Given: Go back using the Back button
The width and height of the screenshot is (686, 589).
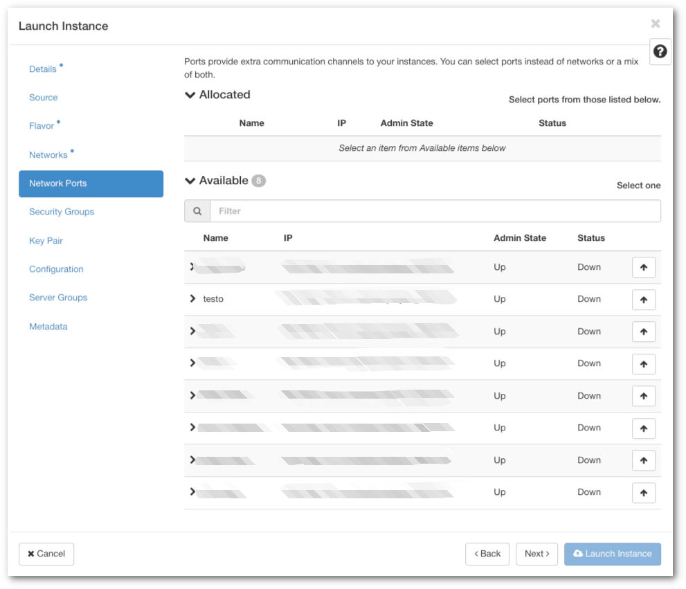Looking at the screenshot, I should (487, 554).
